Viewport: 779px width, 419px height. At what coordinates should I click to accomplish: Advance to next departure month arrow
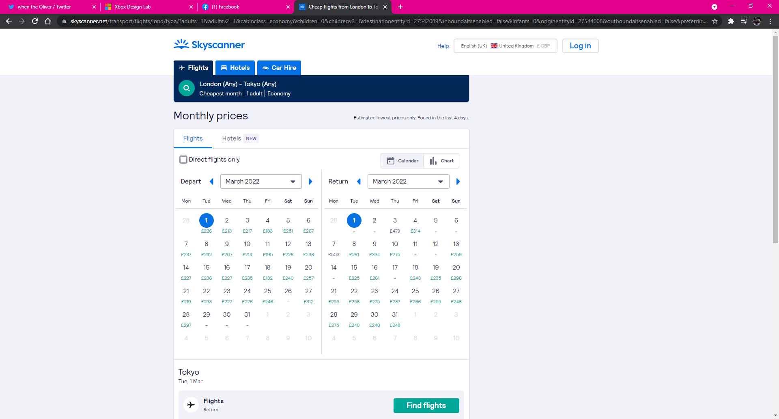point(310,181)
